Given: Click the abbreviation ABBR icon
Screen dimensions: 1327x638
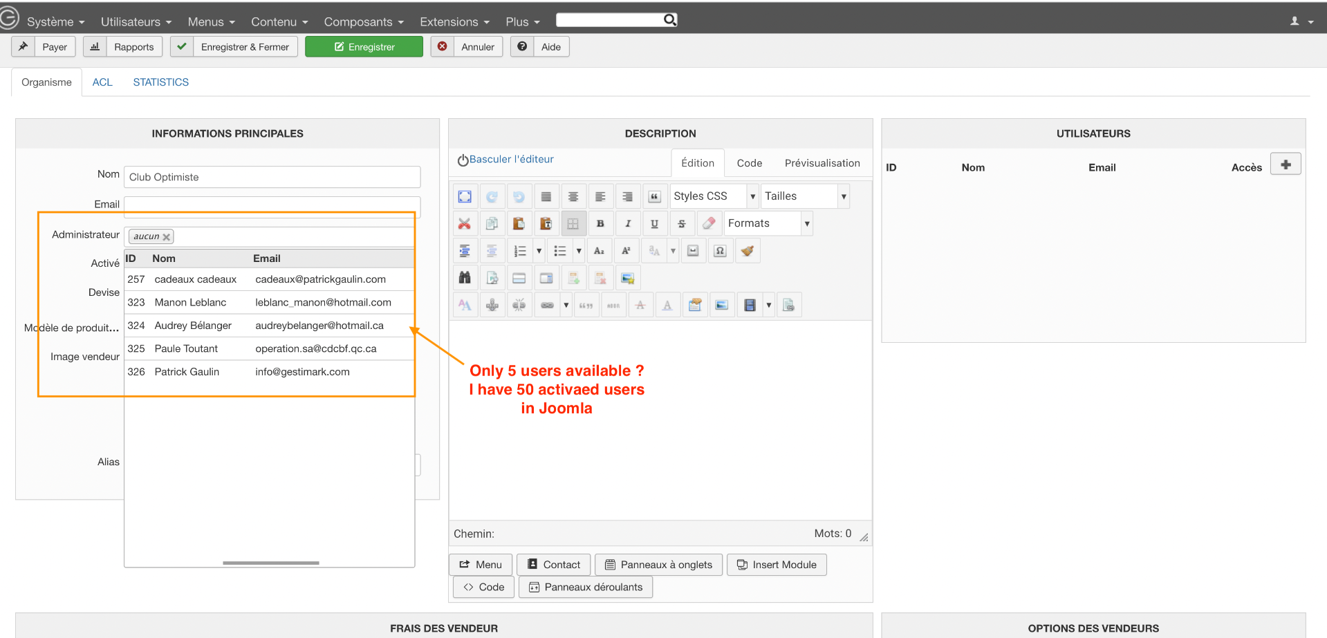Looking at the screenshot, I should pyautogui.click(x=613, y=305).
